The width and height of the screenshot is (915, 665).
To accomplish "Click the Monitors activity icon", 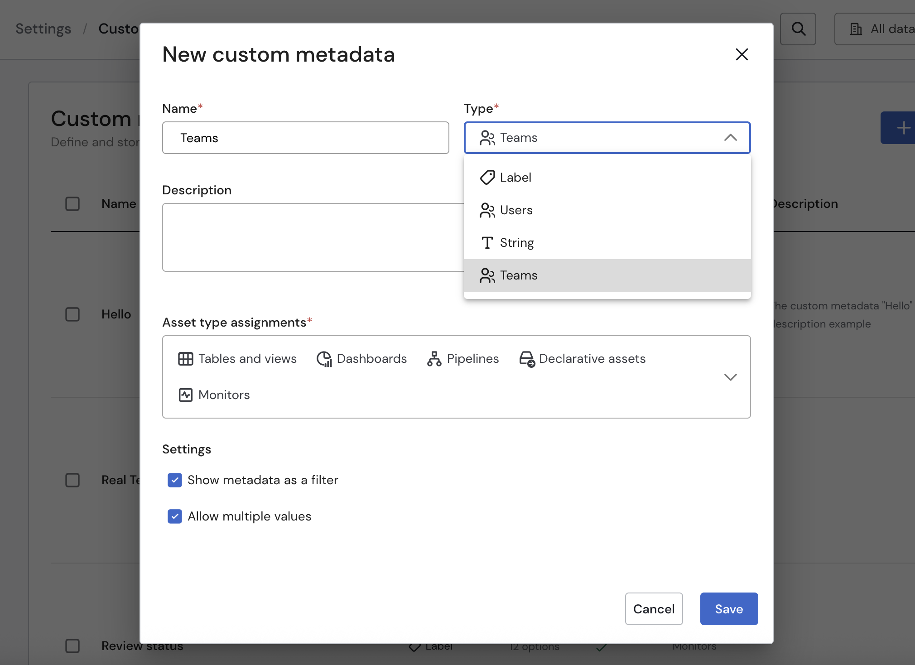I will (185, 395).
